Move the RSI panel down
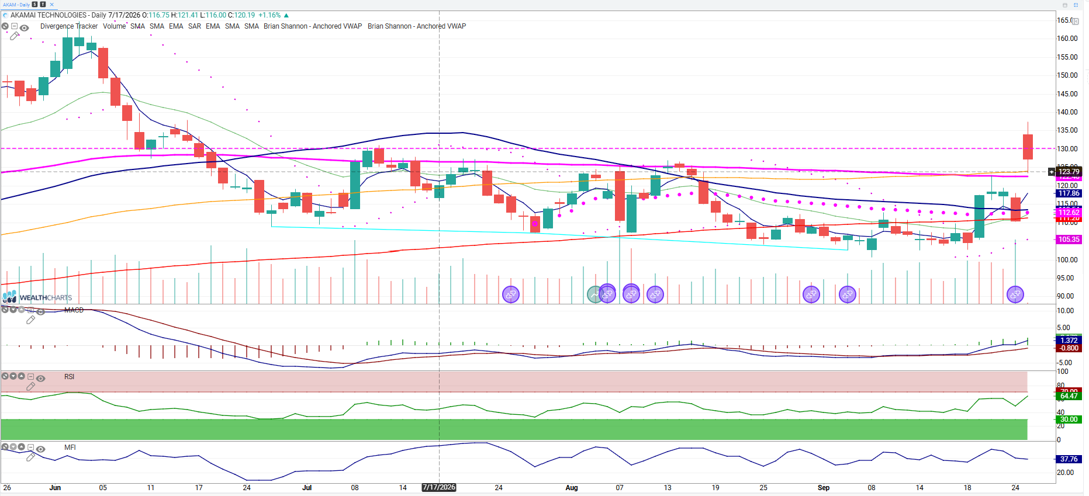 pos(13,376)
